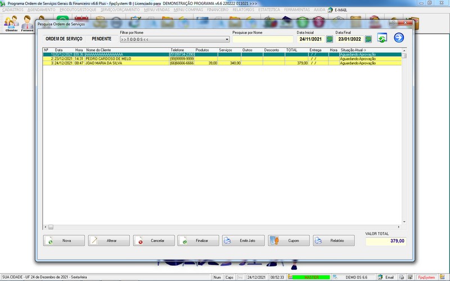
Task: Click the grid's vertical scroll up arrow
Action: (x=404, y=51)
